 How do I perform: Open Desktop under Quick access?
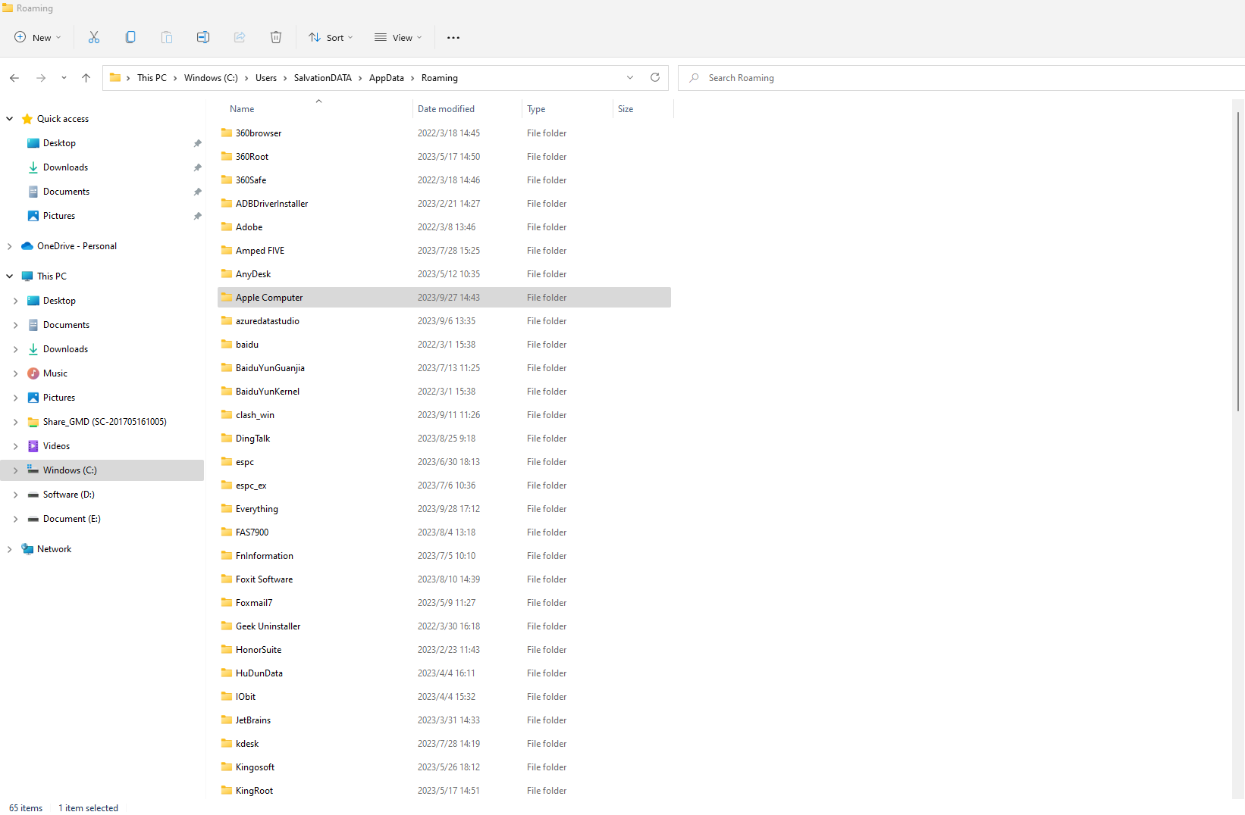[59, 143]
